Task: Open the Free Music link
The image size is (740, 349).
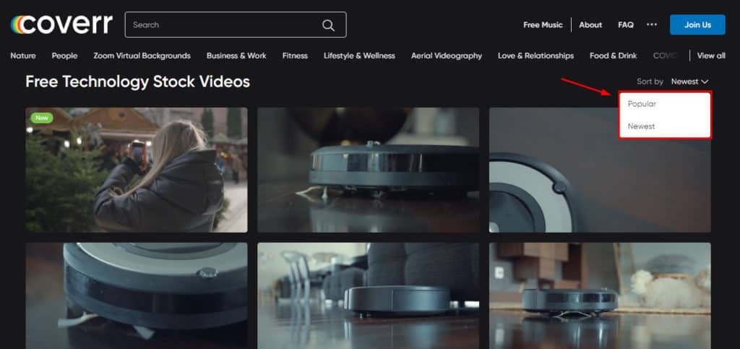Action: pyautogui.click(x=543, y=25)
